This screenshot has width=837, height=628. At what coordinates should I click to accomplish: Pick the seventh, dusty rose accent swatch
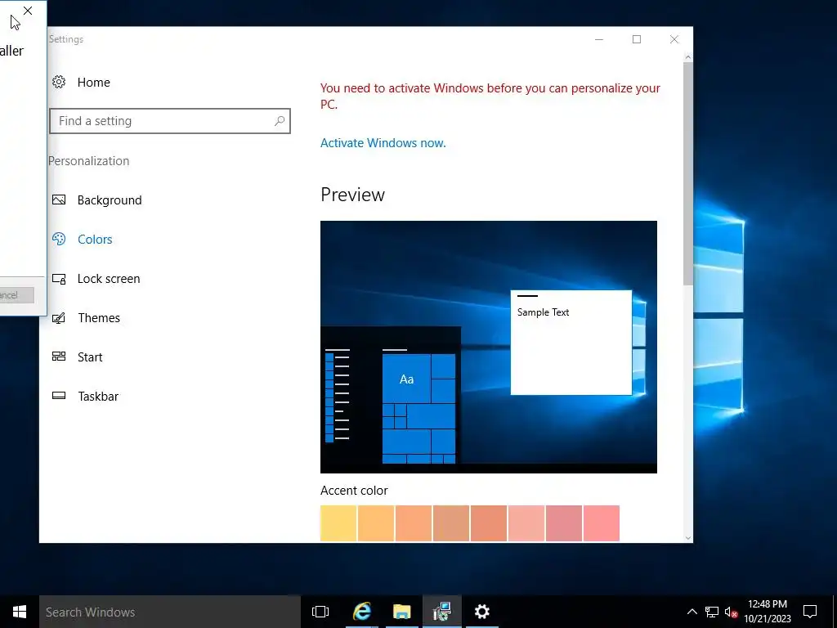click(564, 523)
